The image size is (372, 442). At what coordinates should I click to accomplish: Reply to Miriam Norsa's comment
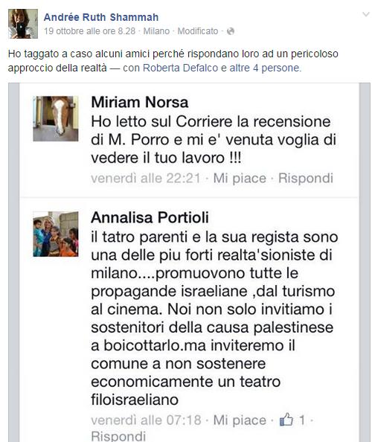coord(306,178)
